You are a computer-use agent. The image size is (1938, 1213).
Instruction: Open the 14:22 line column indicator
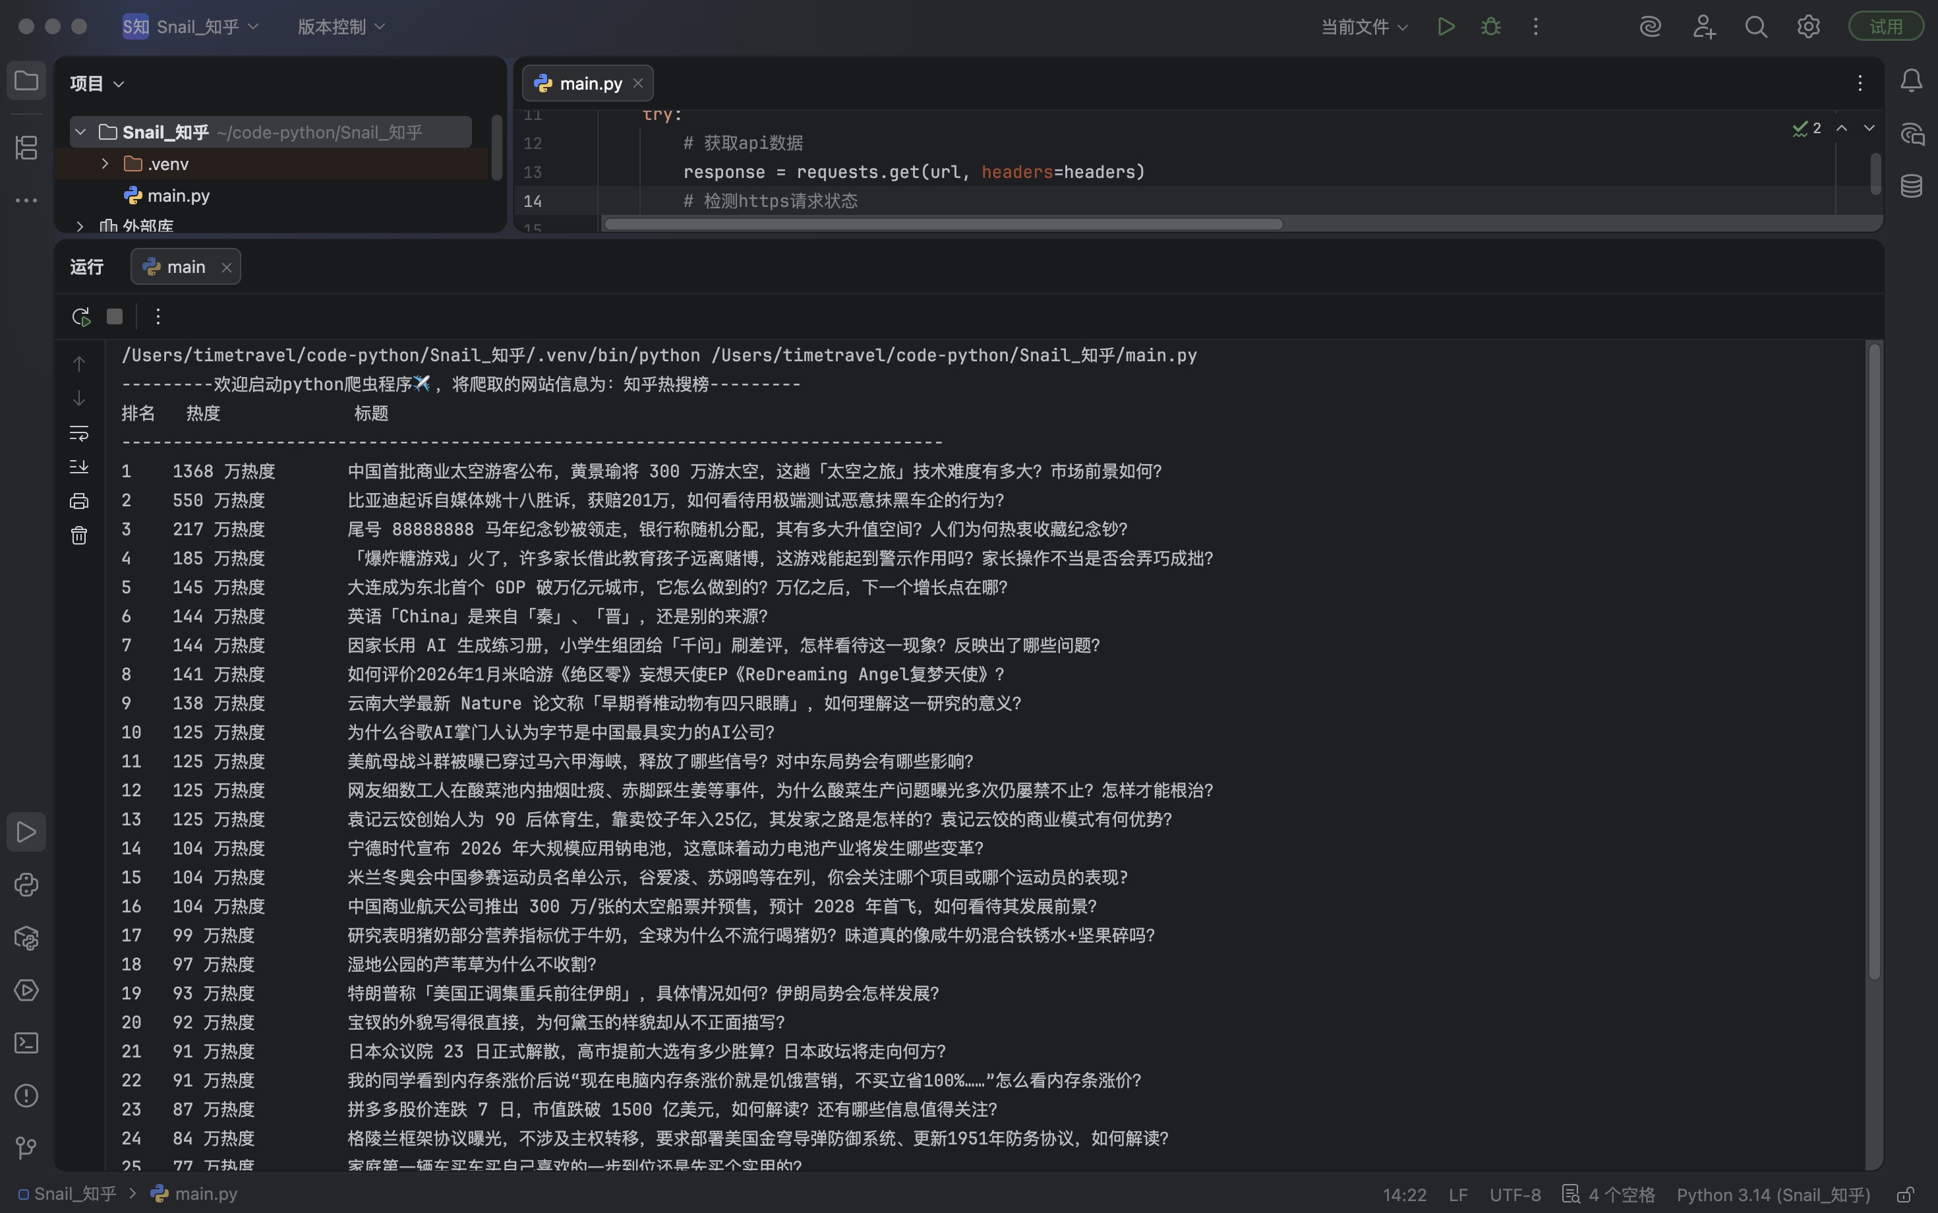(1405, 1195)
